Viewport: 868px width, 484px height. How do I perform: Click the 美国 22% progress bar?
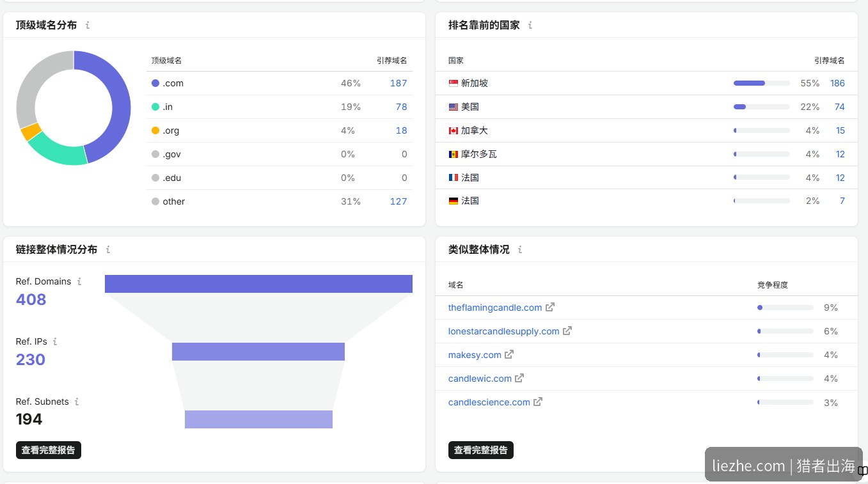tap(762, 107)
